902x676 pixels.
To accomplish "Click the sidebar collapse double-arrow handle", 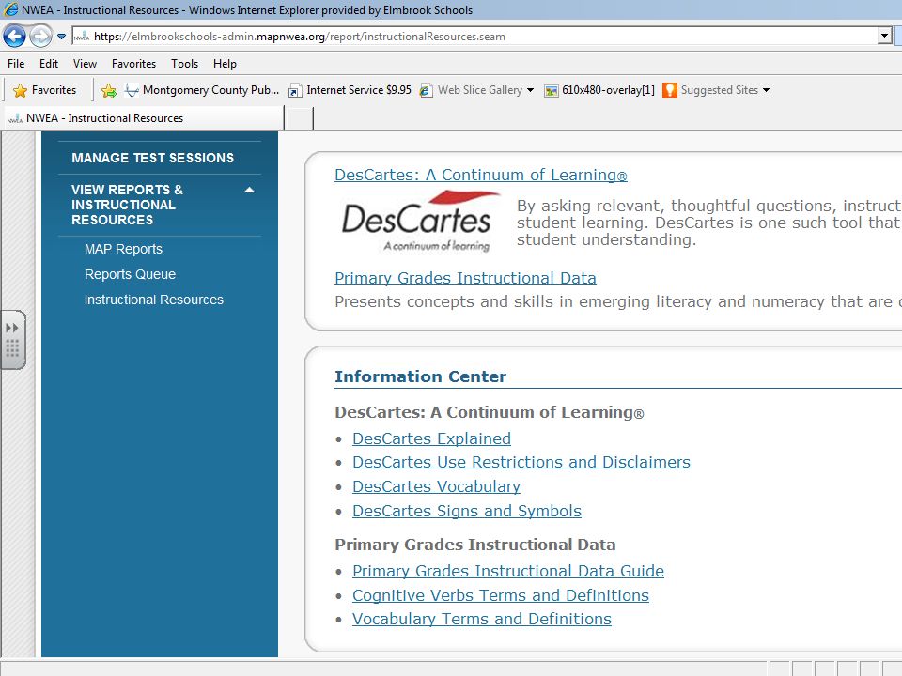I will [x=12, y=328].
